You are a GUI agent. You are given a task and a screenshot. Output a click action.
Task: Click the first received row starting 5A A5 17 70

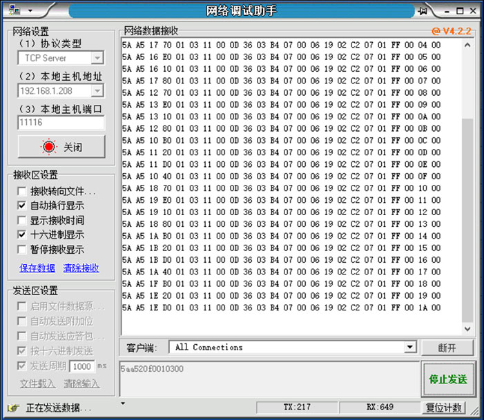281,45
